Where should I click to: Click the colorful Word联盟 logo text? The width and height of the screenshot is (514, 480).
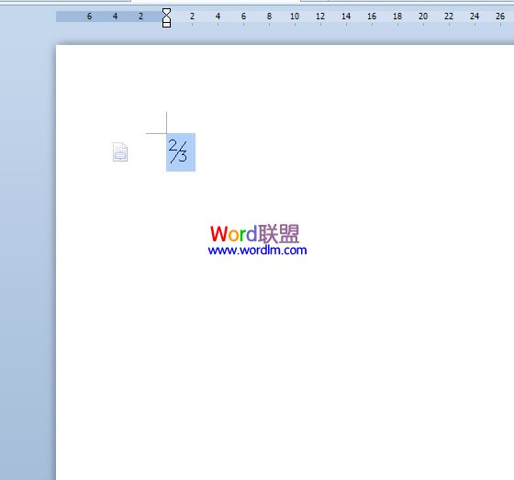(x=254, y=234)
